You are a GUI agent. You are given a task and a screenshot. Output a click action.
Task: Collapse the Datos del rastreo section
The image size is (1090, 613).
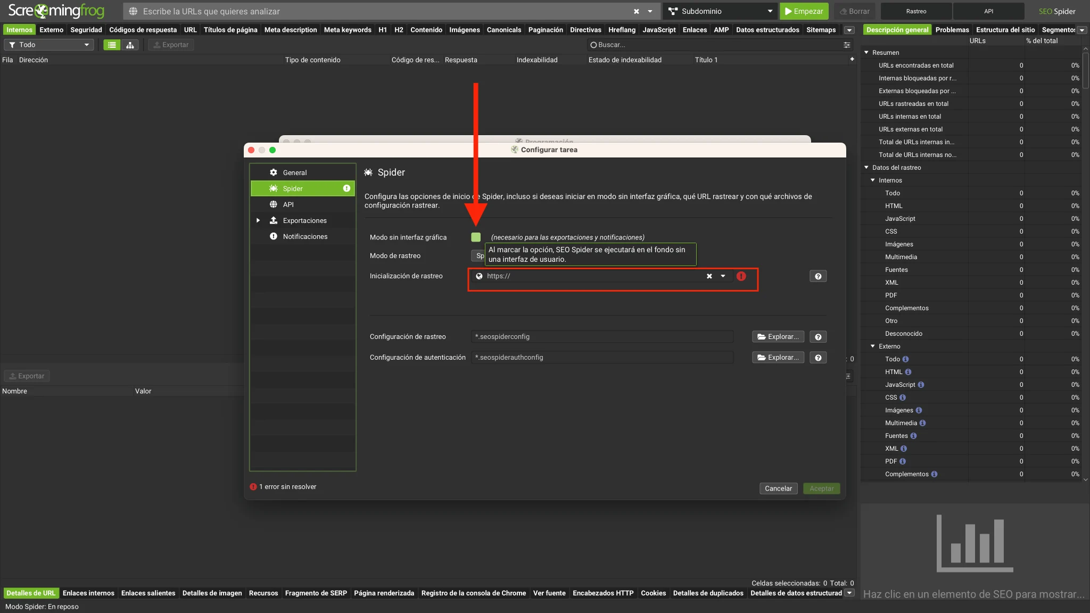pyautogui.click(x=866, y=167)
